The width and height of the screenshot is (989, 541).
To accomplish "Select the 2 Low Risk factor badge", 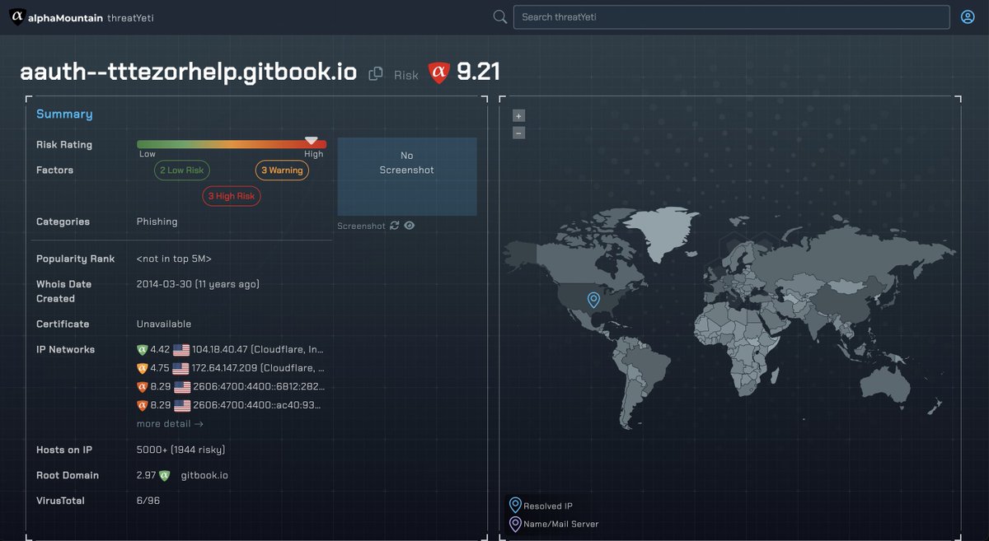I will (182, 170).
